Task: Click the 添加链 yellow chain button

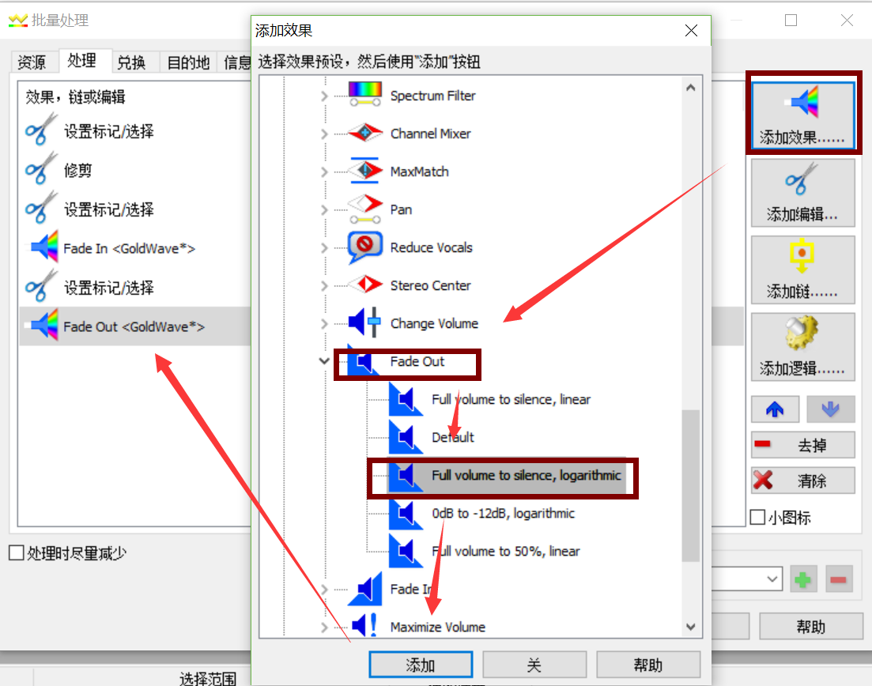Action: tap(803, 269)
